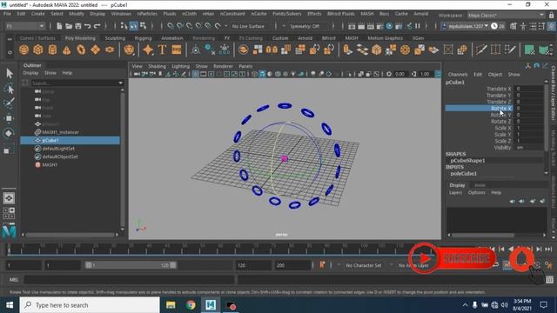Click the Save scene floppy icon

78,26
